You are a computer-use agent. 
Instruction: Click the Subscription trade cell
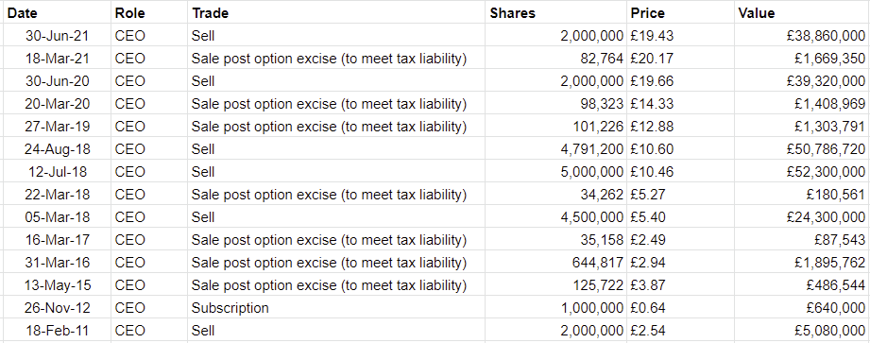(x=336, y=308)
